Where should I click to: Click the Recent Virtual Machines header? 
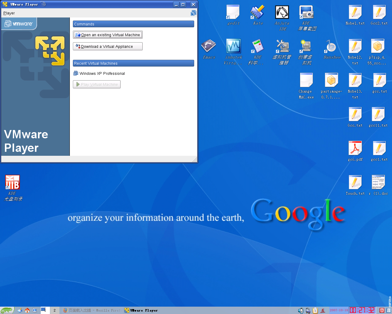(x=133, y=63)
